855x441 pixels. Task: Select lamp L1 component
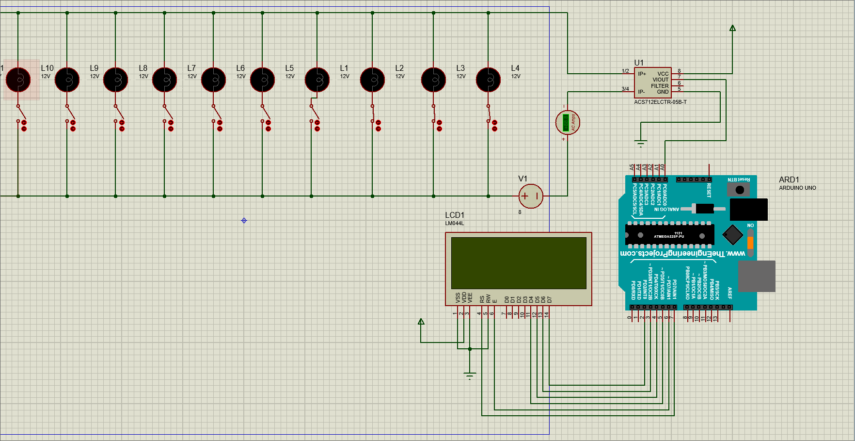317,80
